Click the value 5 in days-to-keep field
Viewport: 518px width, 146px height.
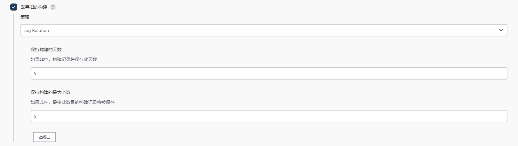tap(35, 73)
